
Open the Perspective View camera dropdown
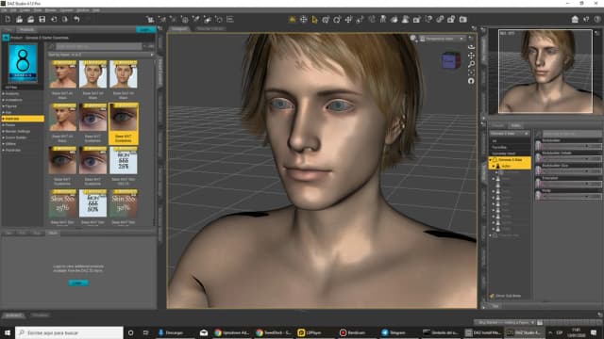pos(442,39)
